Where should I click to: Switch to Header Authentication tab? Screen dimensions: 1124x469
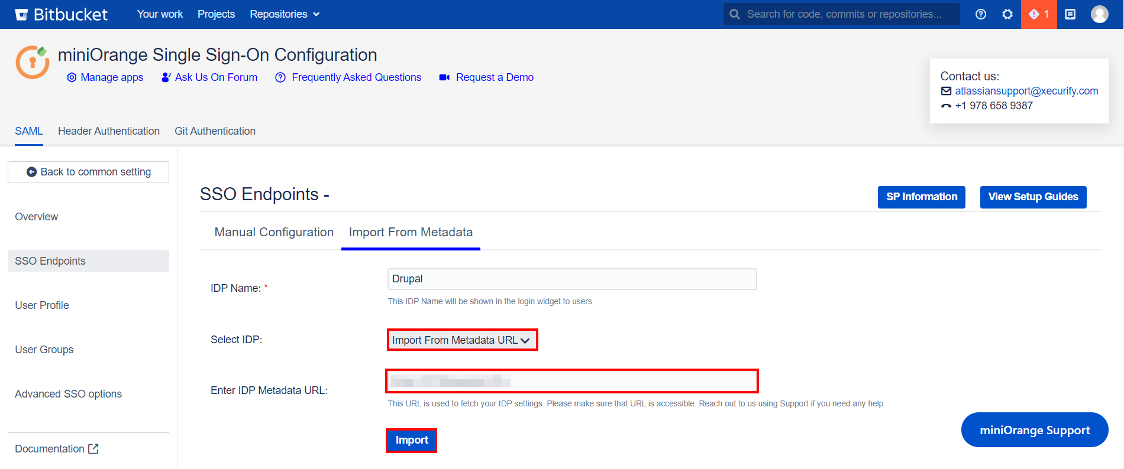pyautogui.click(x=109, y=131)
